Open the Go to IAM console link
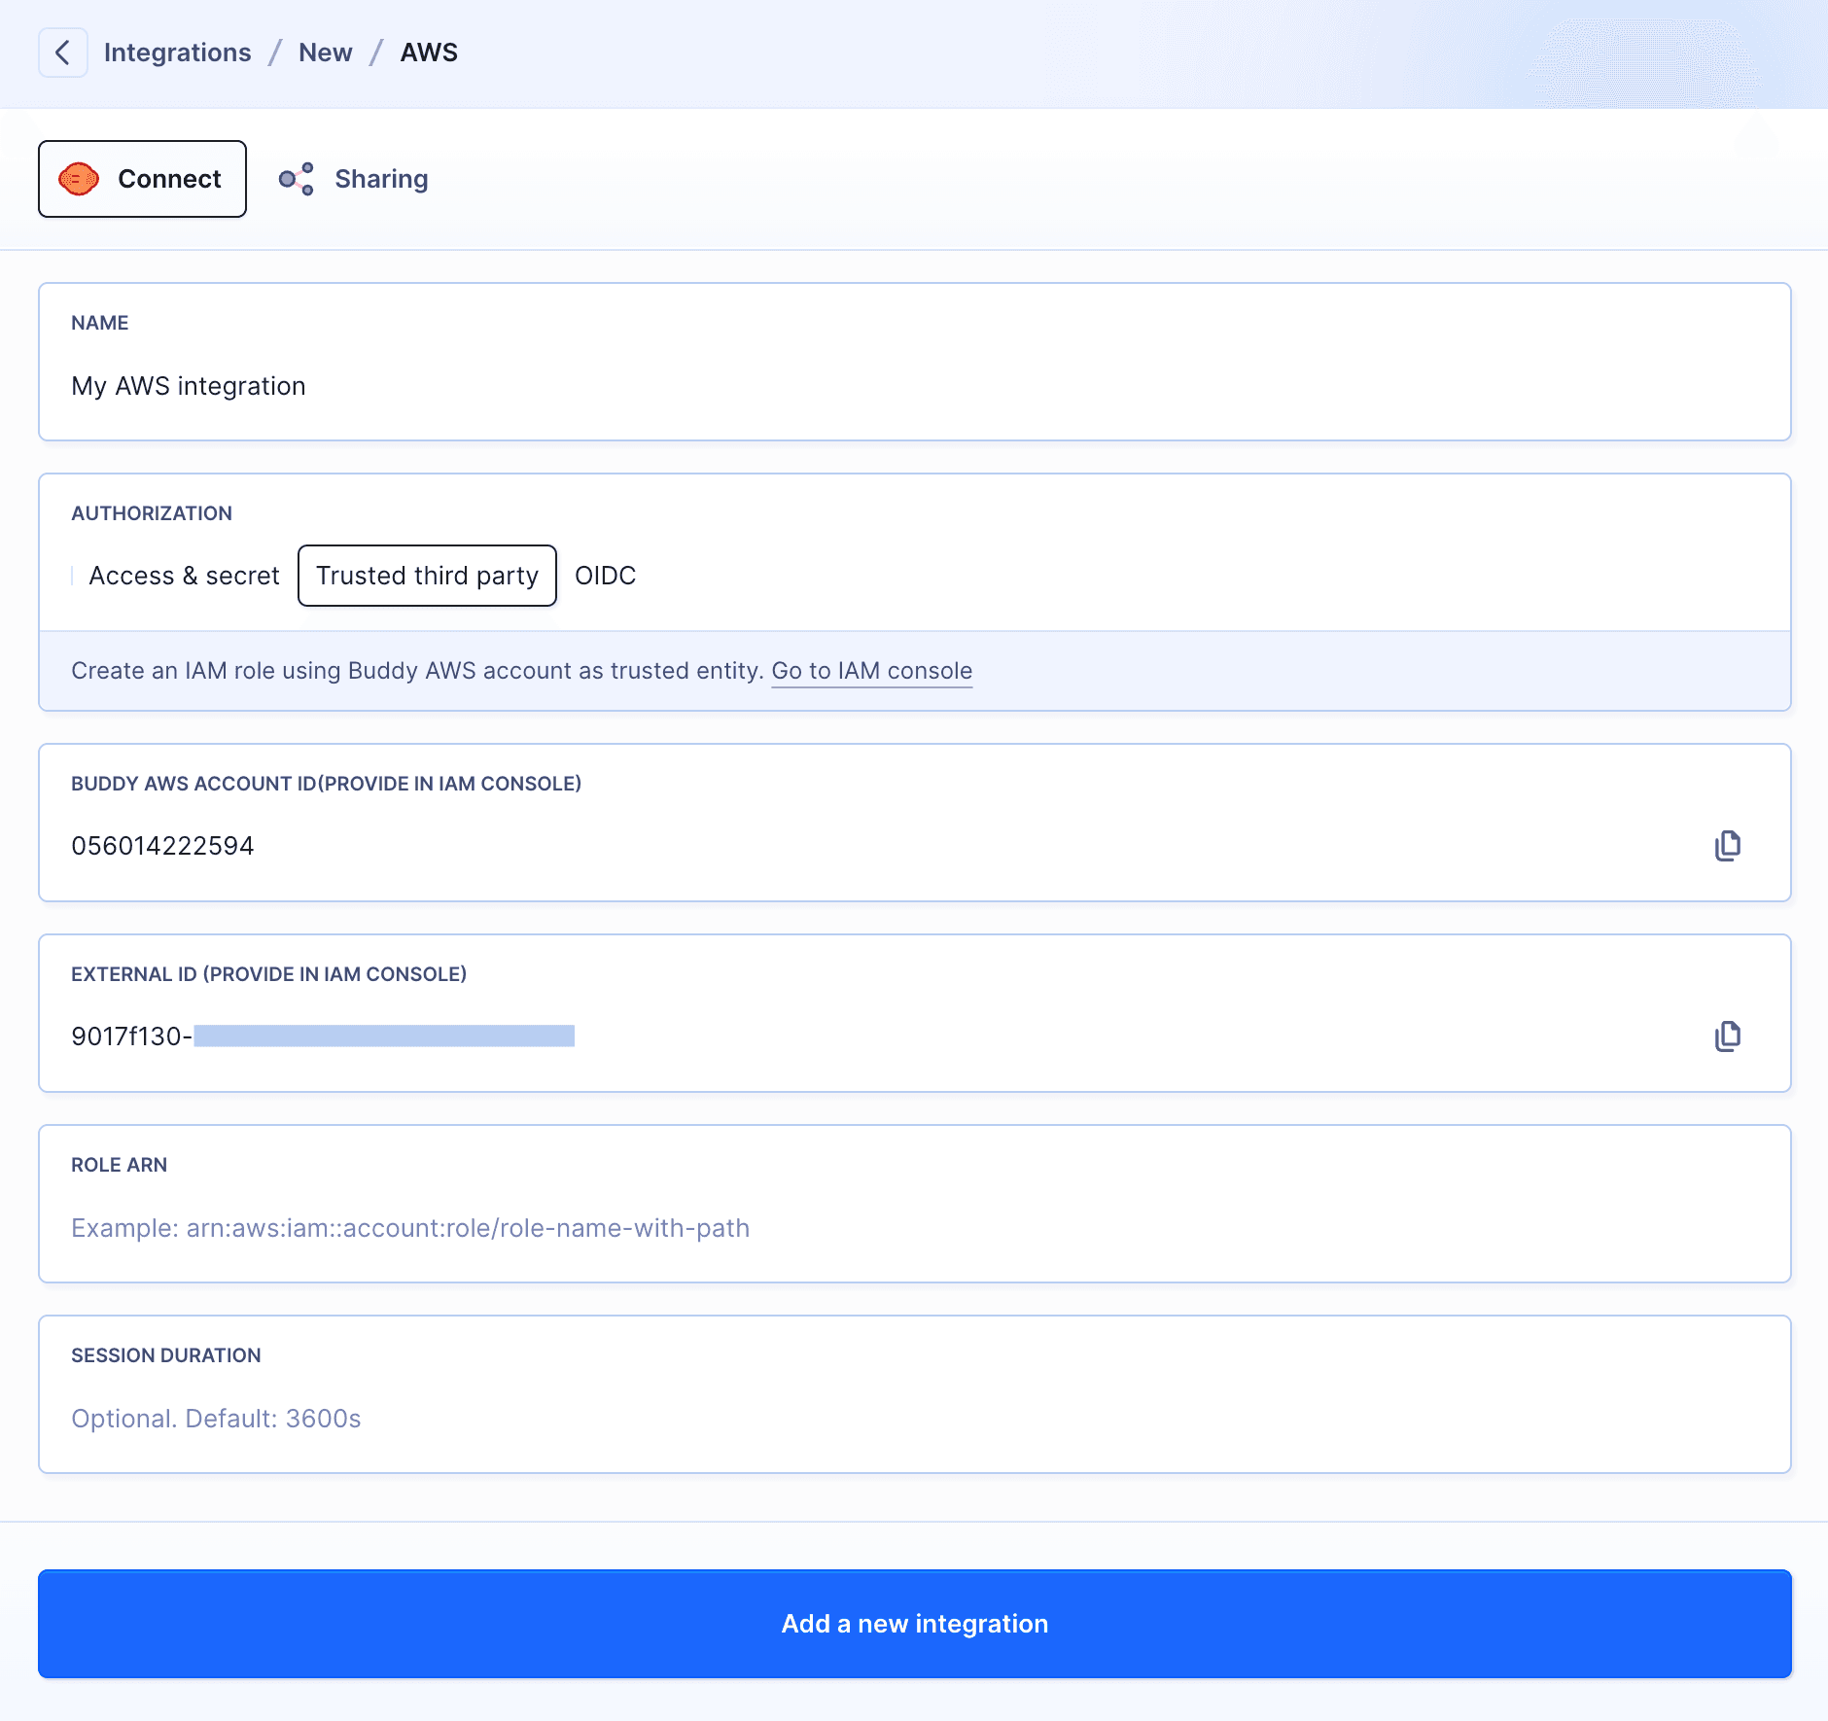1828x1721 pixels. (871, 671)
